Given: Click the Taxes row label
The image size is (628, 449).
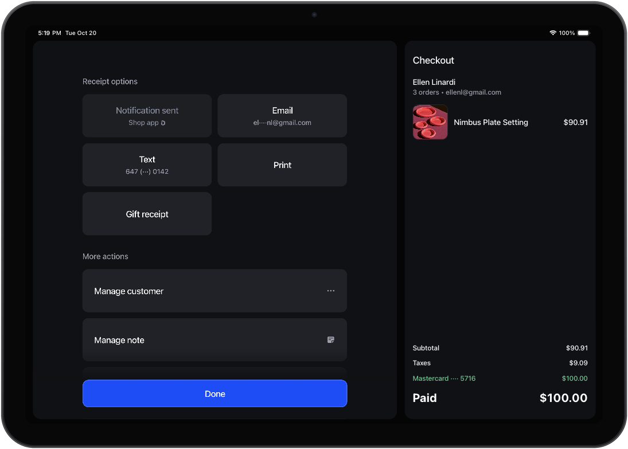Looking at the screenshot, I should coord(422,363).
